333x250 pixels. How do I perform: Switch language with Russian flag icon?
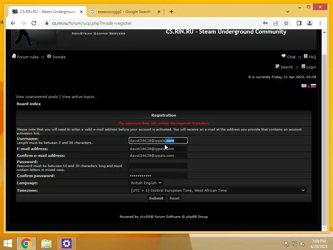pos(313,86)
